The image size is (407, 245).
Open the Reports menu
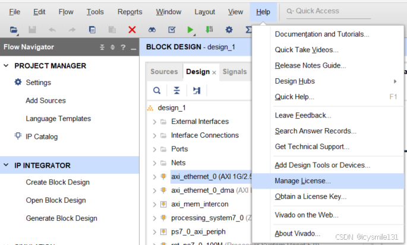(130, 12)
